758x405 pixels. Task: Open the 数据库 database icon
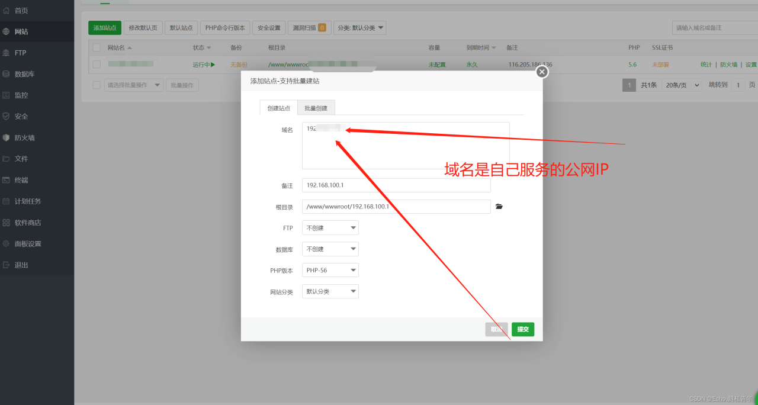pyautogui.click(x=6, y=74)
